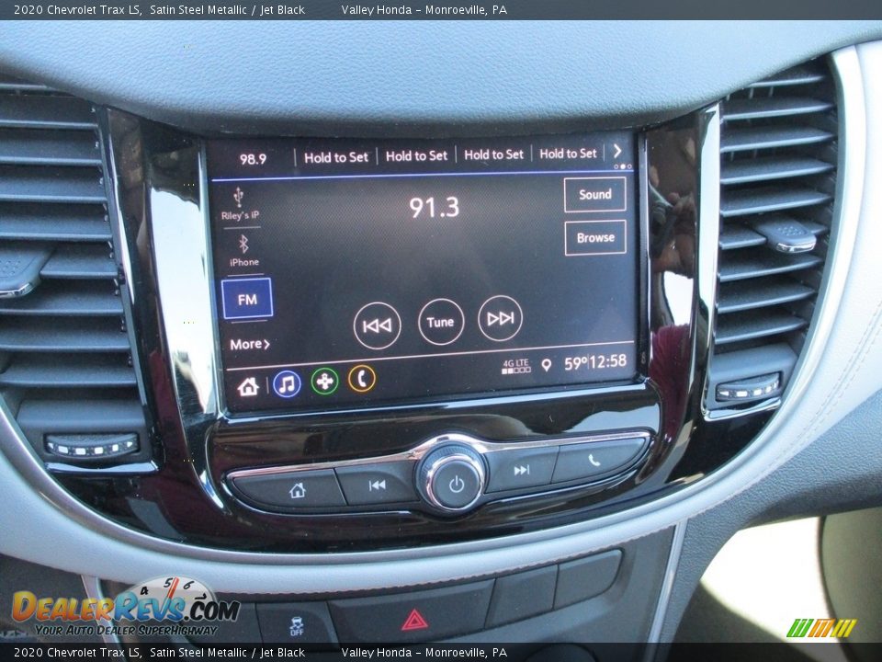
Task: Push the power volume knob
Action: tap(456, 481)
